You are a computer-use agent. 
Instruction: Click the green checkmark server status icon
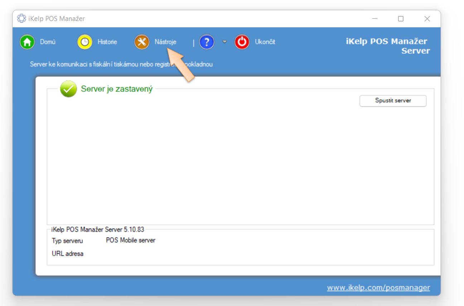[68, 89]
